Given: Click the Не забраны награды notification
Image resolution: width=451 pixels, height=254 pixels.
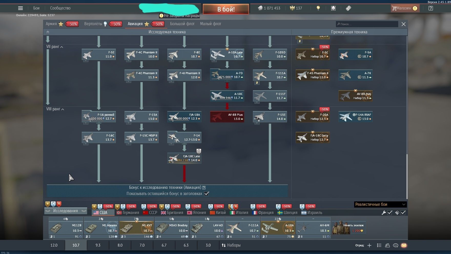Looking at the screenshot, I should [x=179, y=16].
